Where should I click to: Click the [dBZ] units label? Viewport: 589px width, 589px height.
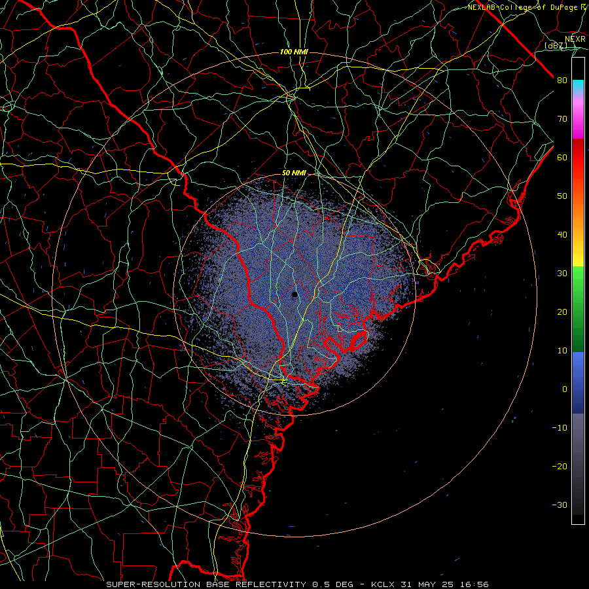click(556, 45)
